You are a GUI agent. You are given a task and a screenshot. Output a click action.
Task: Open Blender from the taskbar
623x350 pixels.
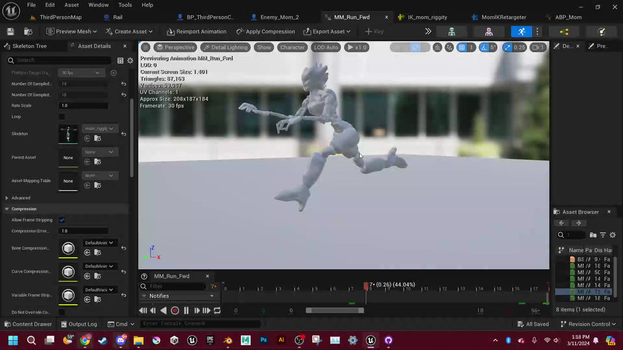(x=228, y=340)
